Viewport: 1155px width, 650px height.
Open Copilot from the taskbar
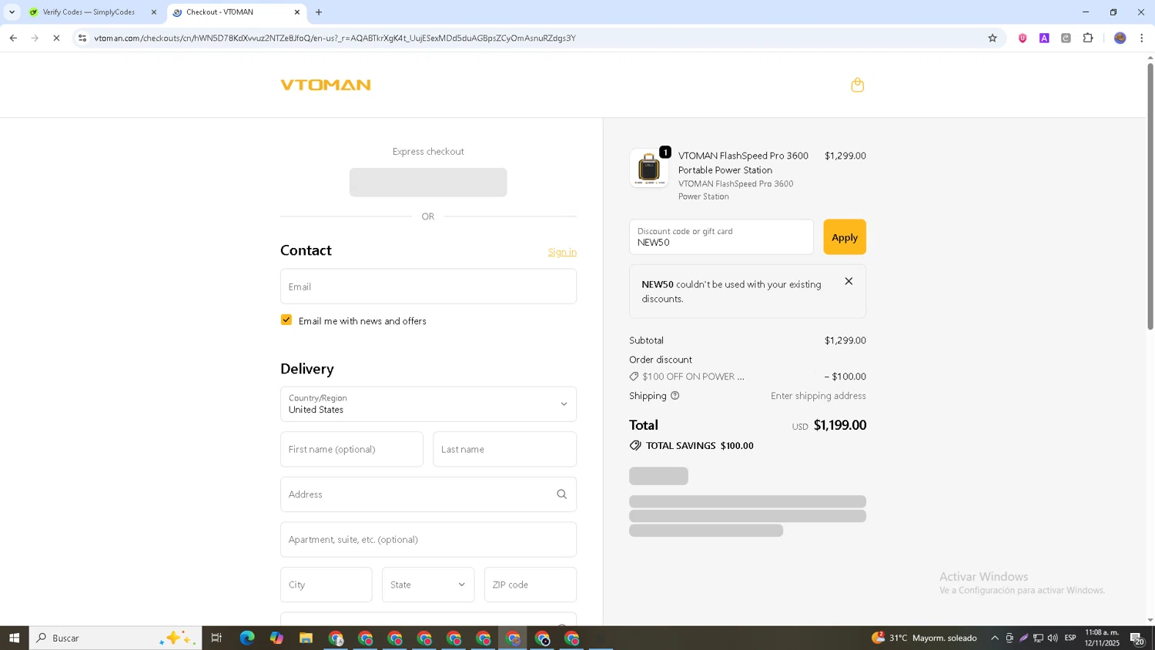coord(276,638)
